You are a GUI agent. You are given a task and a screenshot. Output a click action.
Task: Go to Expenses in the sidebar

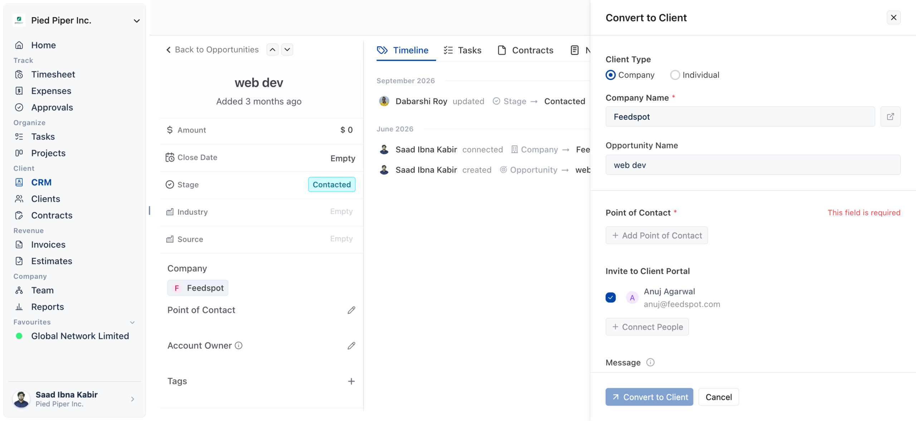tap(51, 91)
